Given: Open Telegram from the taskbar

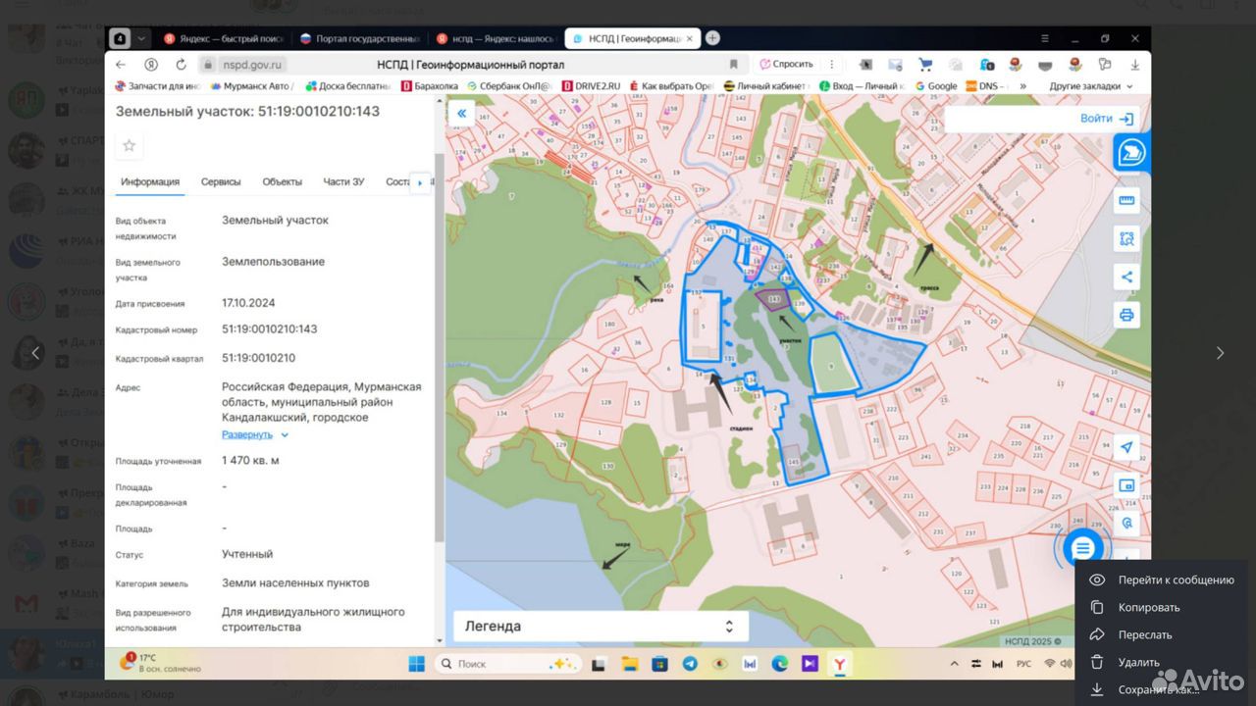Looking at the screenshot, I should [690, 664].
